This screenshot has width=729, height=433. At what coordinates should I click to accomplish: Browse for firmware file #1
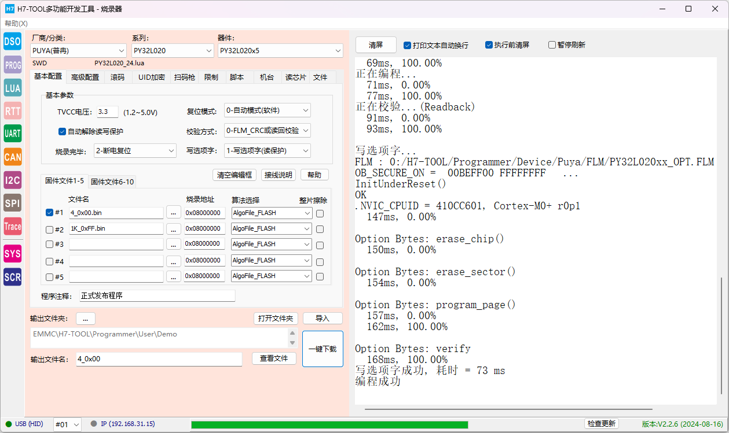click(174, 213)
